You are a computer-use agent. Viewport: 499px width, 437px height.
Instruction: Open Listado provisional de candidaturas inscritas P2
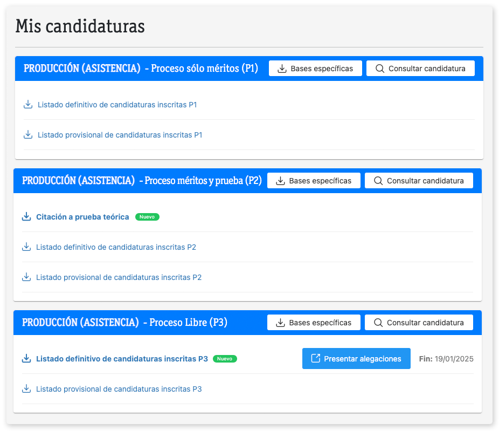pyautogui.click(x=119, y=277)
